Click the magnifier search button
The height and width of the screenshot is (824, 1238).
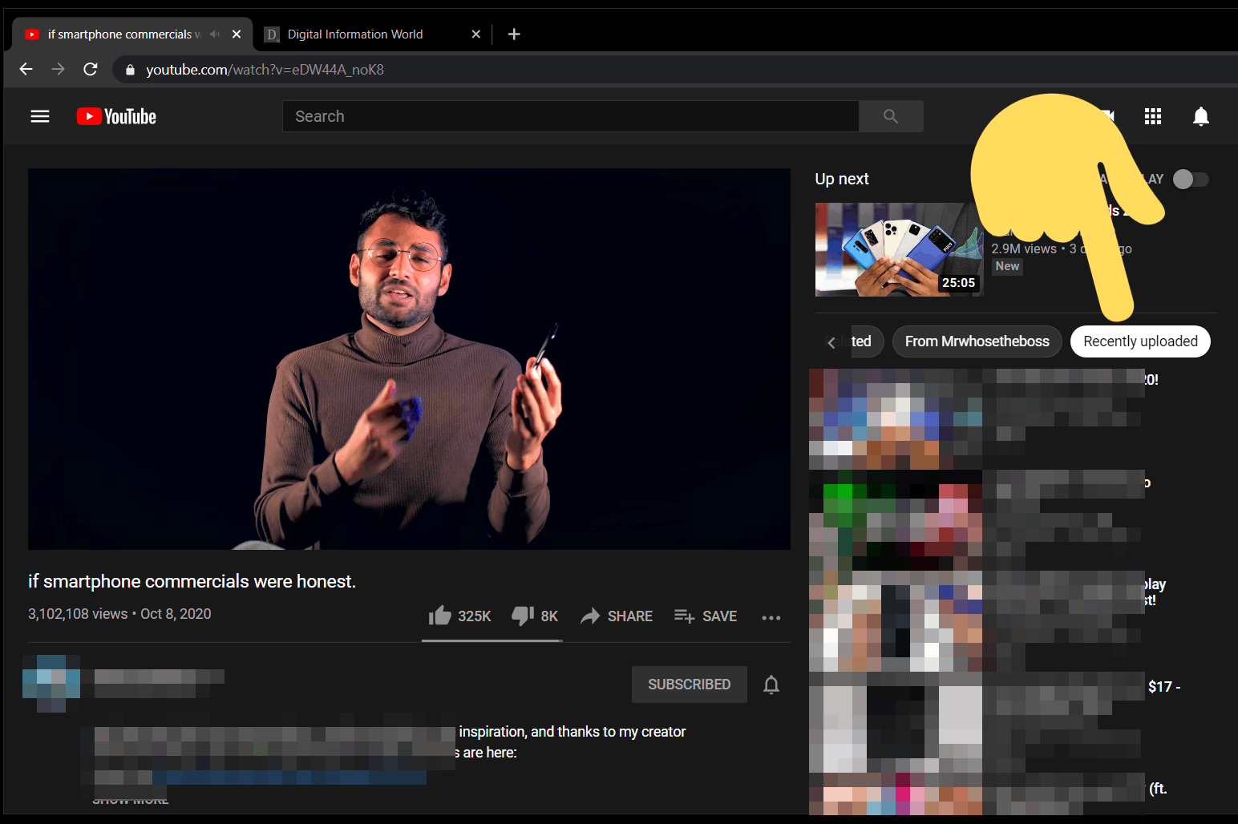pyautogui.click(x=891, y=116)
